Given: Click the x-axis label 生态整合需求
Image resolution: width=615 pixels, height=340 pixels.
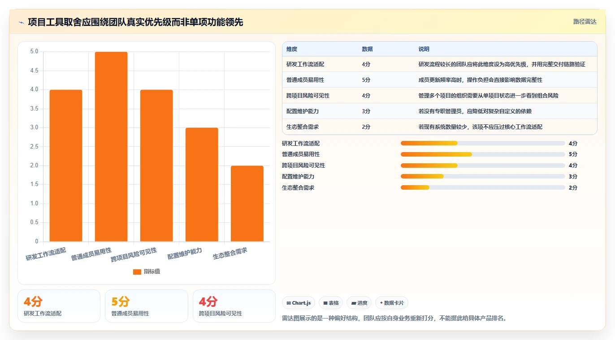Looking at the screenshot, I should 230,254.
